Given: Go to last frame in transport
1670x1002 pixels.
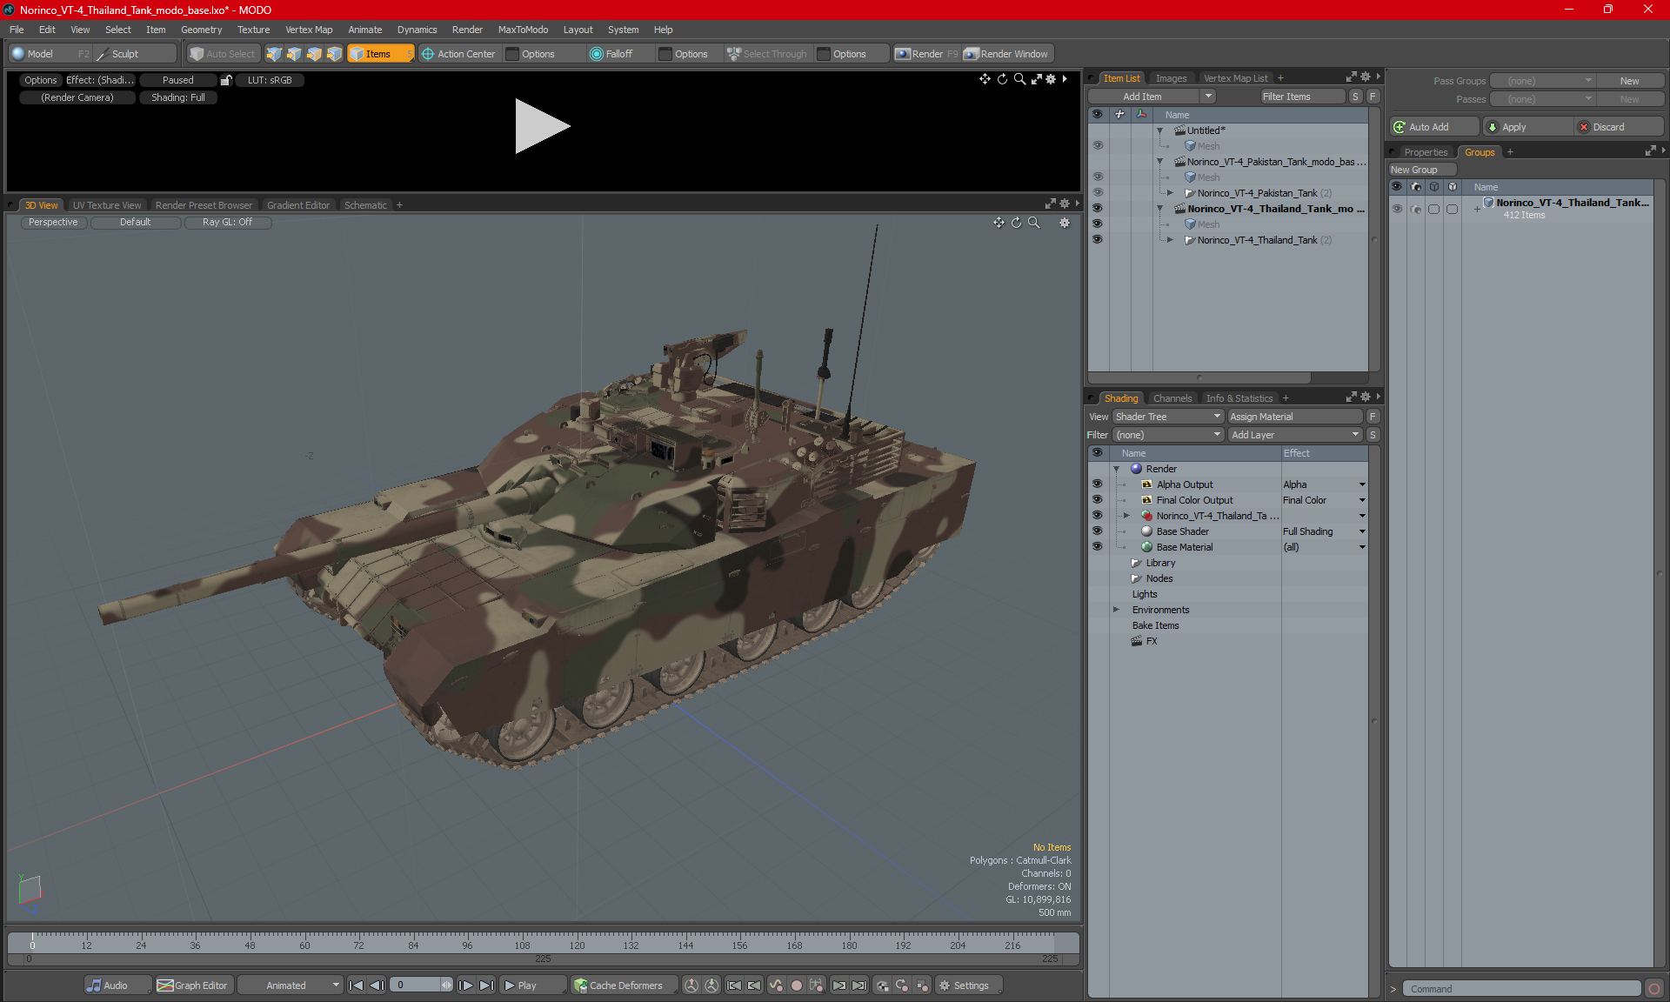Looking at the screenshot, I should coord(486,985).
